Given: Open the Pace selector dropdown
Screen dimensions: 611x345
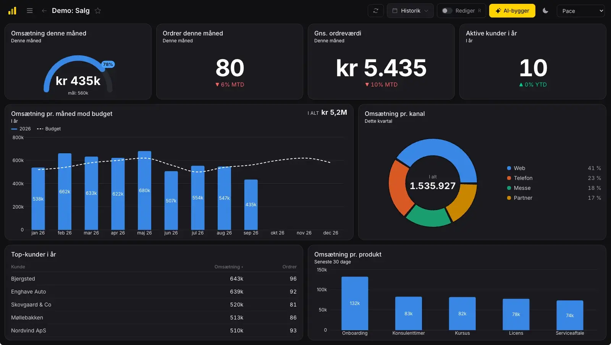Looking at the screenshot, I should [581, 11].
